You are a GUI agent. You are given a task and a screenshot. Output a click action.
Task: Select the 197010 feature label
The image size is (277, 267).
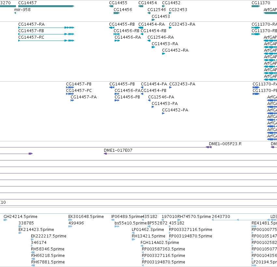click(169, 216)
